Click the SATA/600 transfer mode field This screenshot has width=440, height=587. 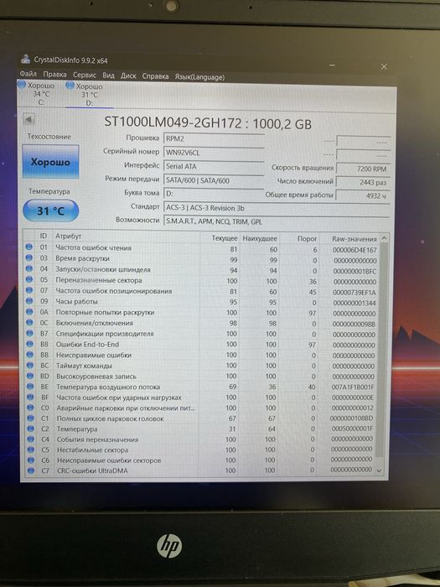(x=214, y=180)
